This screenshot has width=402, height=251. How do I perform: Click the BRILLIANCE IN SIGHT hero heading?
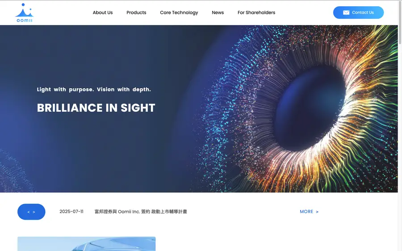96,108
